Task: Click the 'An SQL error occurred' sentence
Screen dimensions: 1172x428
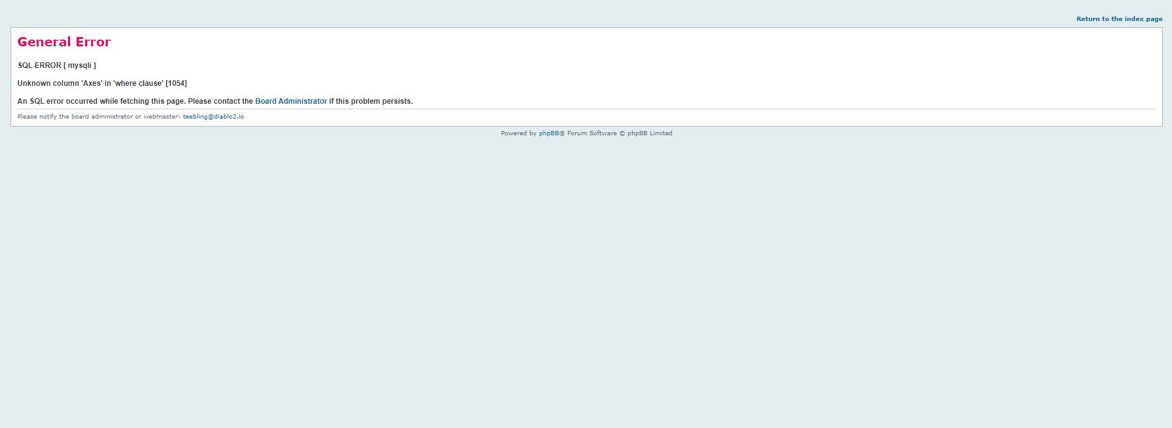Action: tap(101, 101)
